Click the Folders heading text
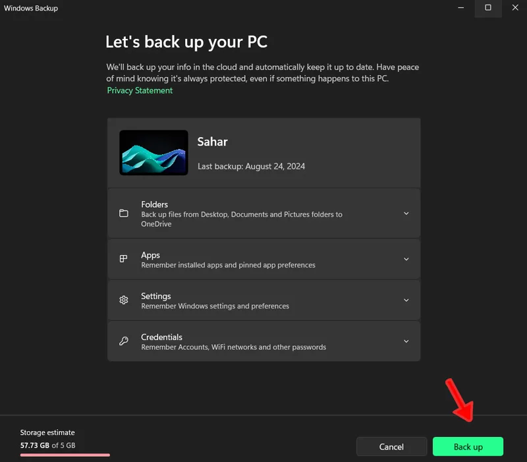Image resolution: width=527 pixels, height=462 pixels. tap(154, 204)
